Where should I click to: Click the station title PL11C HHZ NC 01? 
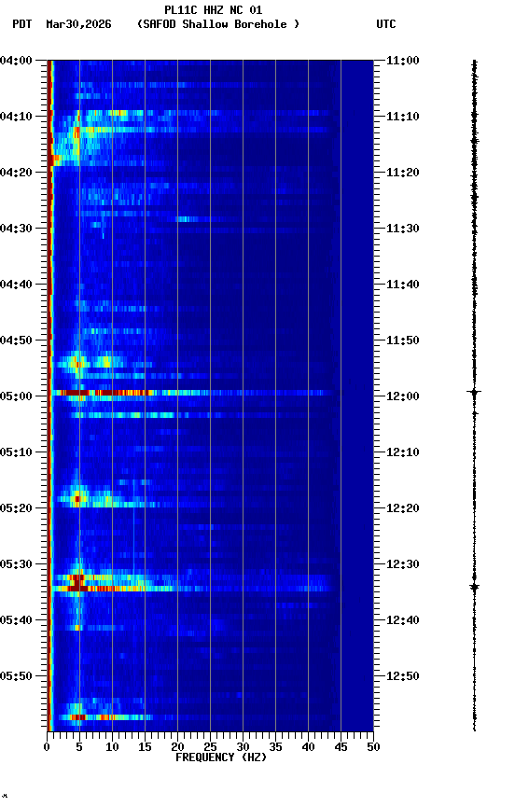pos(214,10)
